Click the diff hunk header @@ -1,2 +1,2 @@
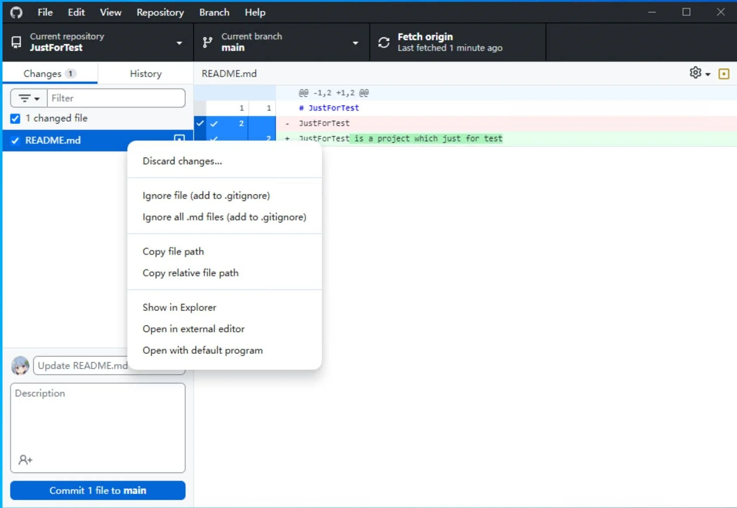This screenshot has width=737, height=508. point(333,93)
